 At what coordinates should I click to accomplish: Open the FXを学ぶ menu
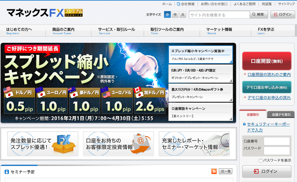273,31
